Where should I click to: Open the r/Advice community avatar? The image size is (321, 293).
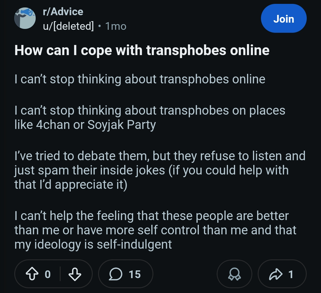pyautogui.click(x=25, y=18)
